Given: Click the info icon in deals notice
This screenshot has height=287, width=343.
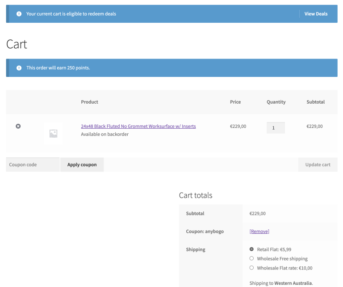Looking at the screenshot, I should (x=19, y=14).
